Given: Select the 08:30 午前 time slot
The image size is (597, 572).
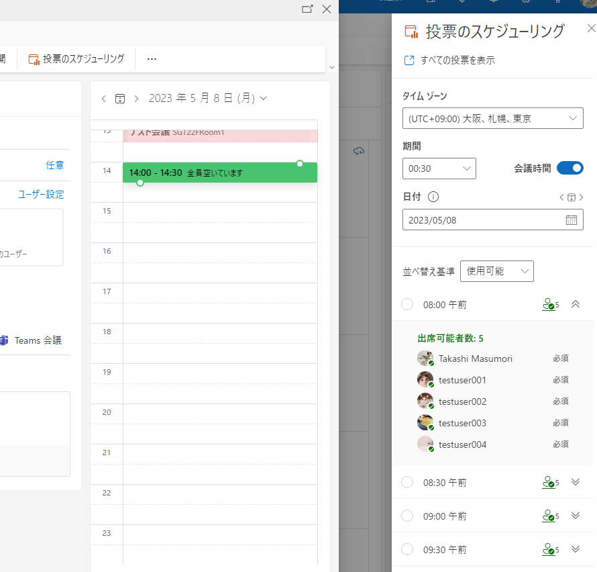Looking at the screenshot, I should coord(407,483).
